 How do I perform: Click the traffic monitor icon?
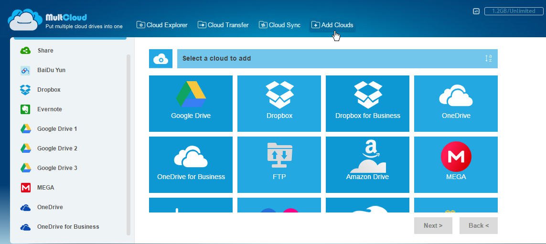pyautogui.click(x=476, y=11)
